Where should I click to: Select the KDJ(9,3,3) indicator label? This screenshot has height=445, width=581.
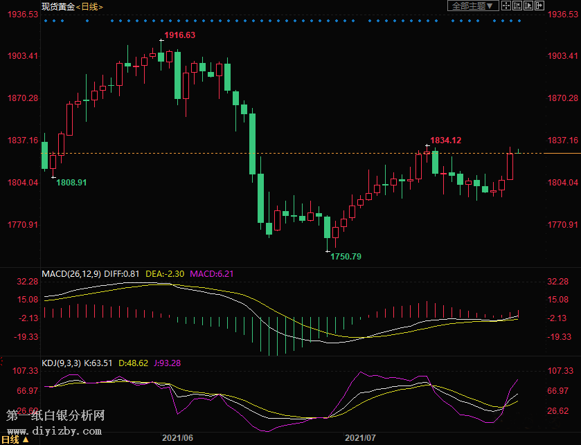tap(62, 363)
